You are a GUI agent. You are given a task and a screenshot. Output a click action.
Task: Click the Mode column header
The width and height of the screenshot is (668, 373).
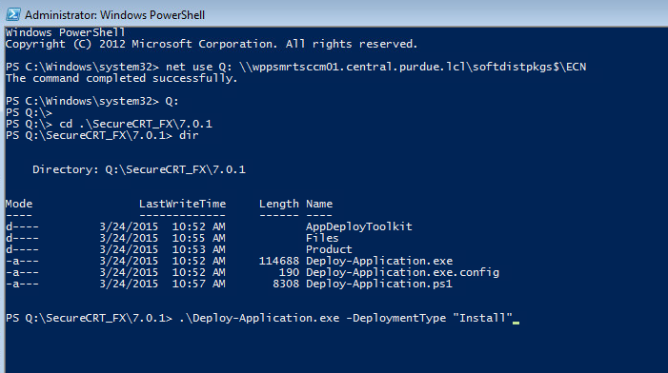[x=19, y=204]
